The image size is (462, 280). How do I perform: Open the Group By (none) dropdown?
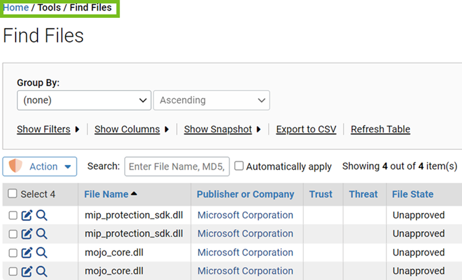(84, 100)
